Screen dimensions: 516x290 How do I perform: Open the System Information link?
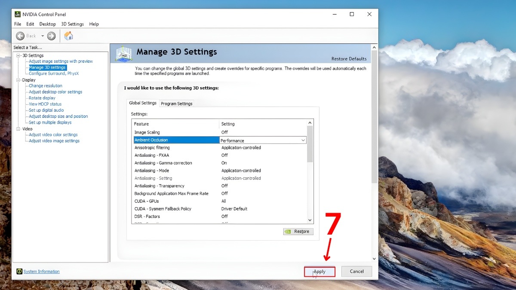pos(42,272)
